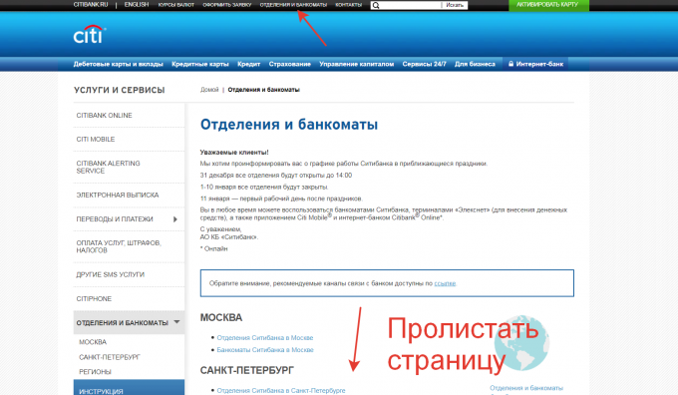Click the САНКТ-ПЕТЕРБУРГ section heading

247,370
